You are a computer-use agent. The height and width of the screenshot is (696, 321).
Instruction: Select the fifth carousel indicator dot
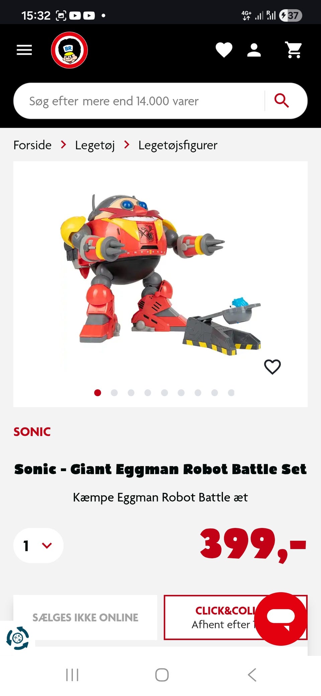point(165,393)
